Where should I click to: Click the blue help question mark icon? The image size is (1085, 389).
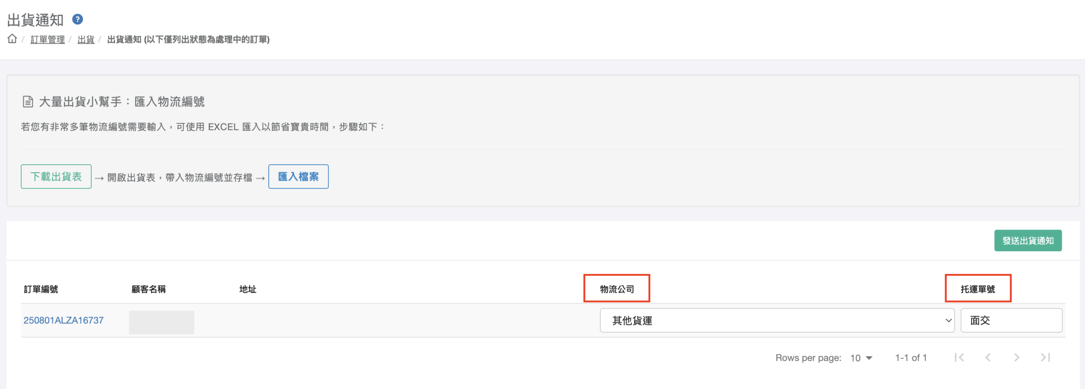(77, 20)
